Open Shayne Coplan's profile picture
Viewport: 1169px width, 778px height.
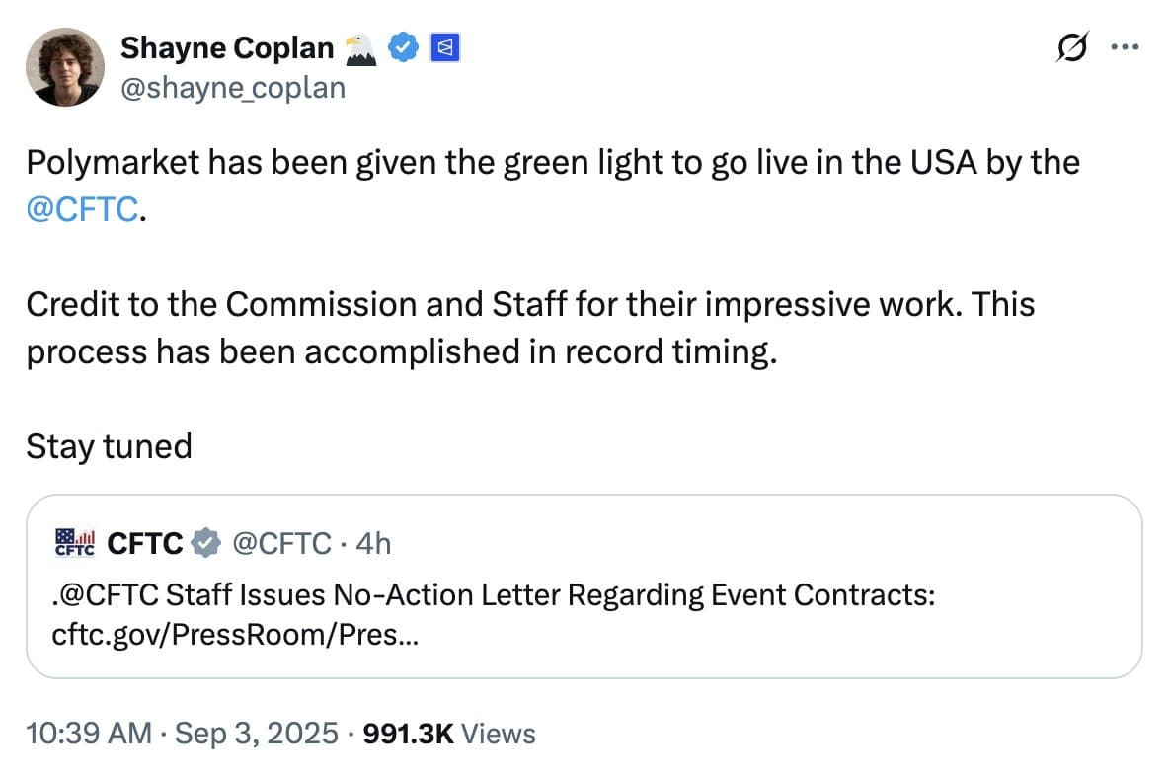click(x=66, y=66)
